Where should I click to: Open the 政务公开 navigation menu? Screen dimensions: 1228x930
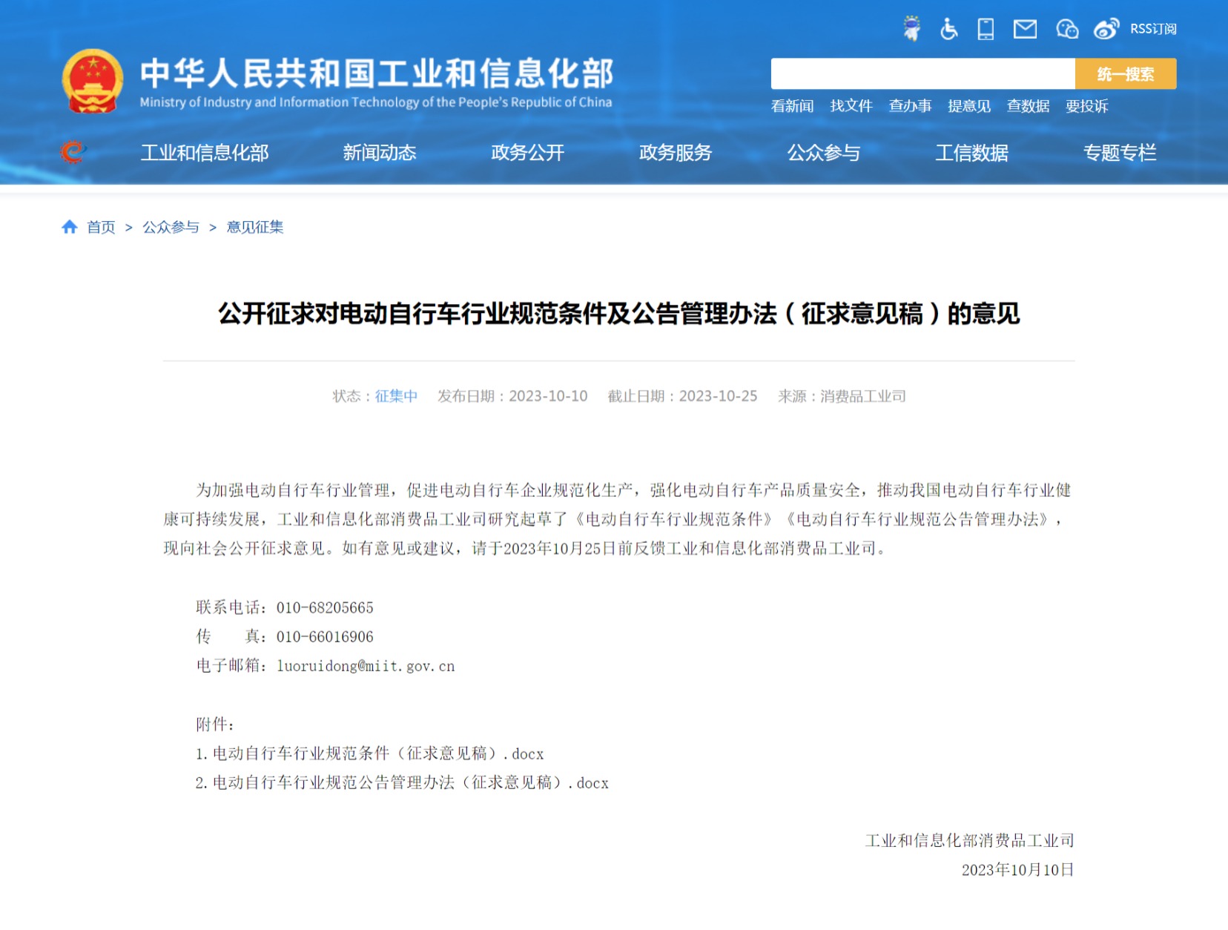pos(527,153)
